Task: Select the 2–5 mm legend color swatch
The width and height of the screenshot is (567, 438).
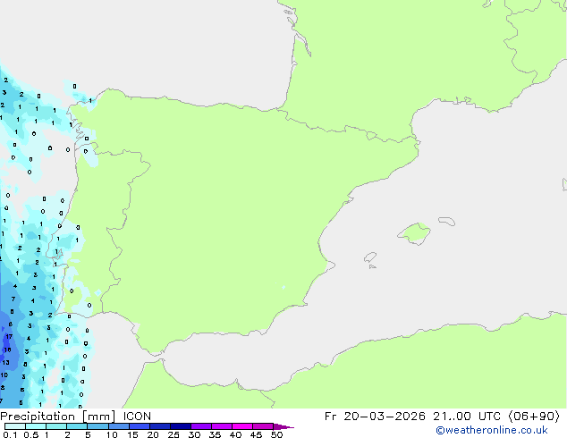Action: (77, 426)
